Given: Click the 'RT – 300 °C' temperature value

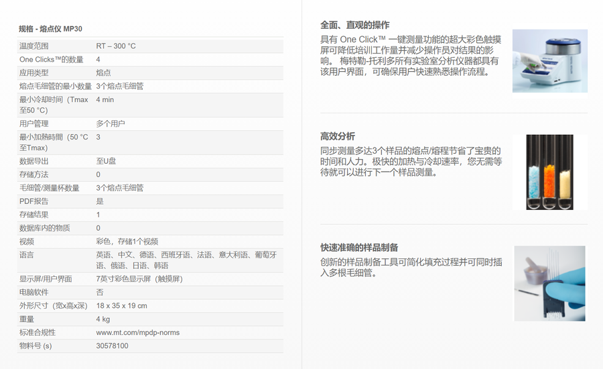Looking at the screenshot, I should 116,46.
